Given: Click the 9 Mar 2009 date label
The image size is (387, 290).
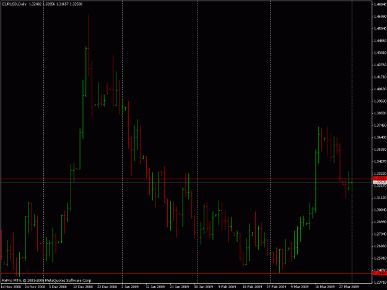Looking at the screenshot, I should (300, 287).
